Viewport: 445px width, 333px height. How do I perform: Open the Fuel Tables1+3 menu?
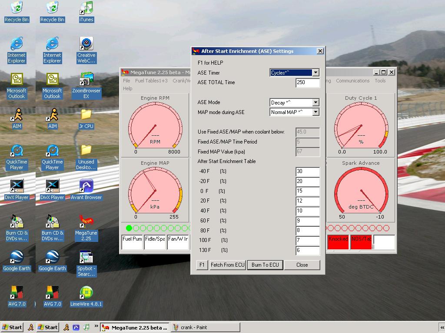pyautogui.click(x=151, y=81)
